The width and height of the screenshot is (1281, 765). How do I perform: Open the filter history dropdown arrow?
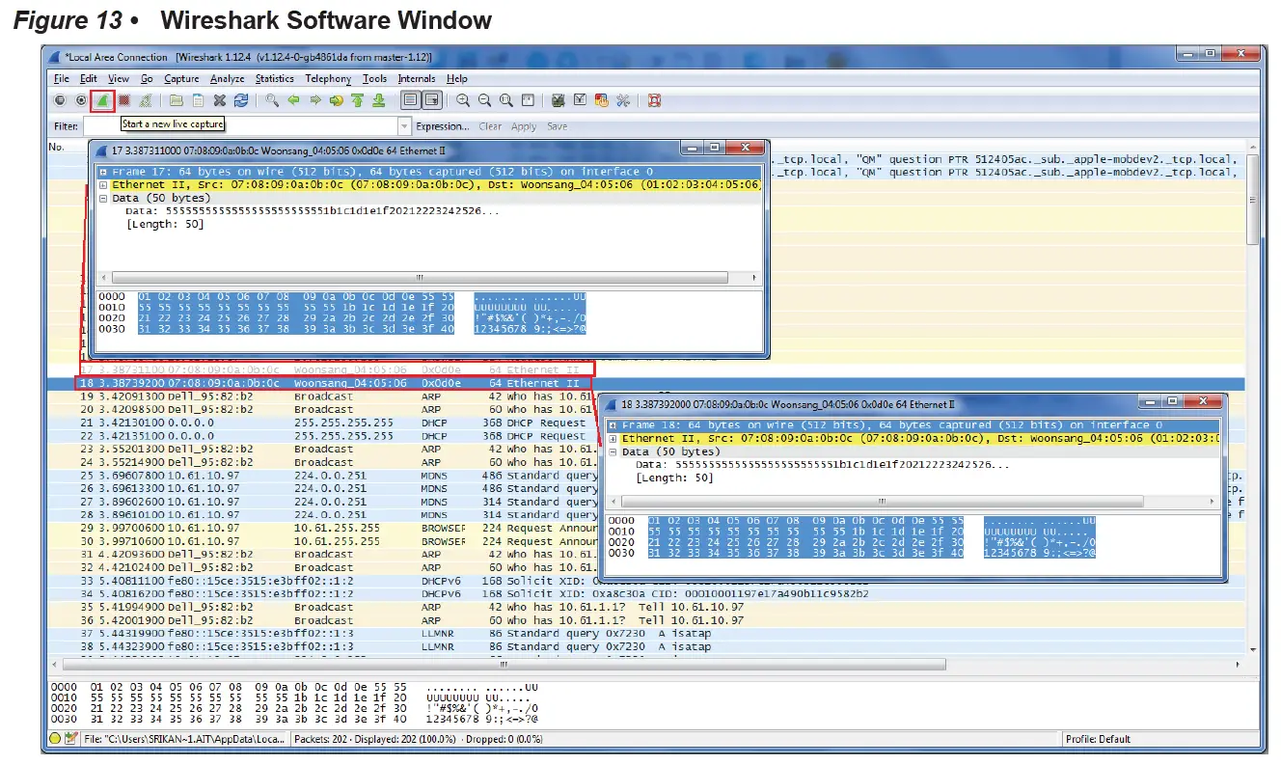405,125
